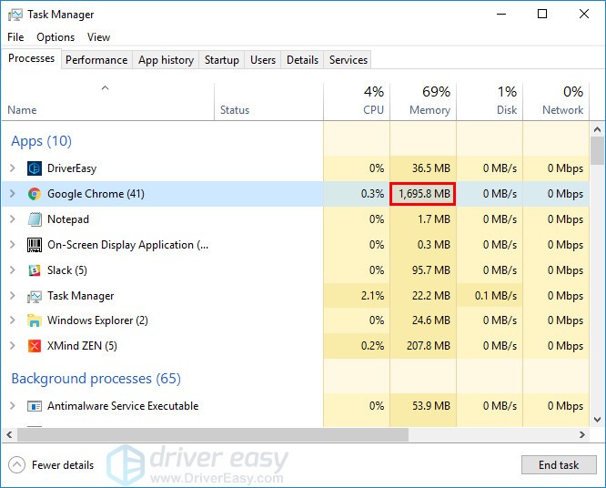Image resolution: width=606 pixels, height=488 pixels.
Task: Sort processes by Network column
Action: tap(556, 101)
